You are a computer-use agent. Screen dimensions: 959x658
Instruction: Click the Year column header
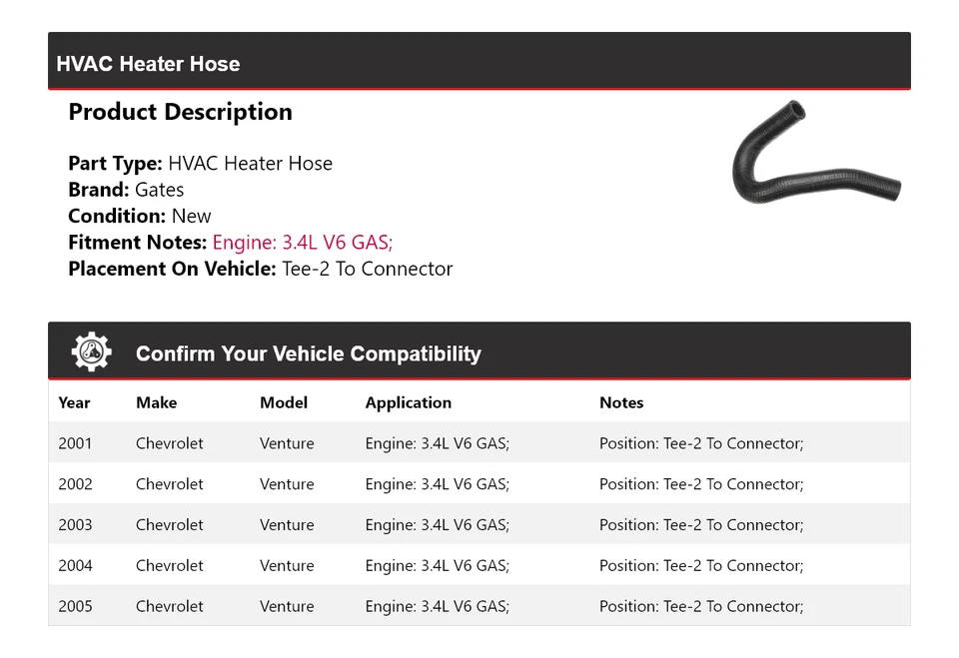tap(74, 403)
